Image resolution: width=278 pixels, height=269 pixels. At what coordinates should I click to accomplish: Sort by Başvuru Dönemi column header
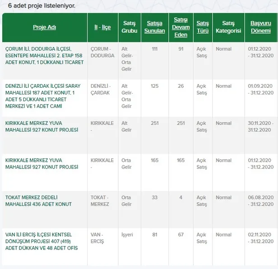[260, 27]
